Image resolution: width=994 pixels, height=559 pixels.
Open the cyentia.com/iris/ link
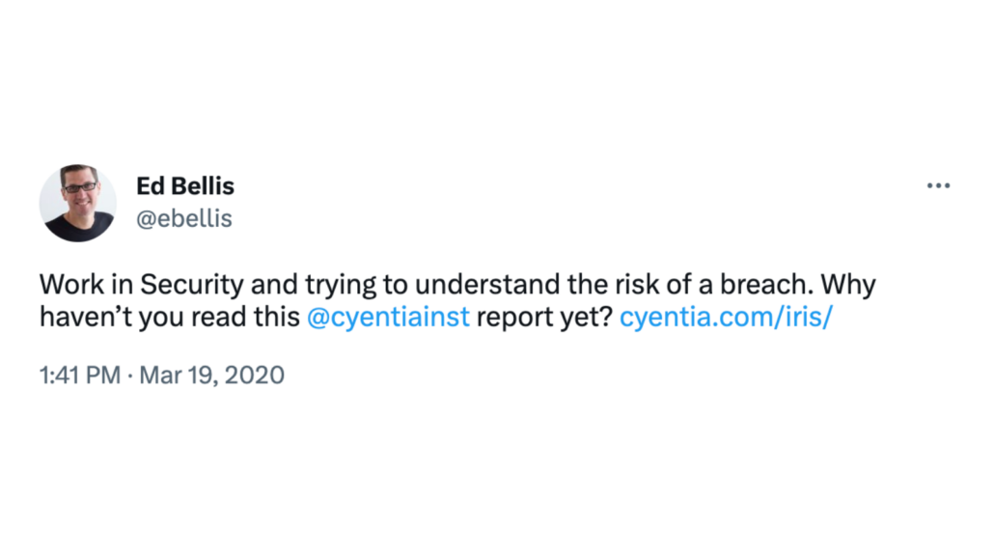click(x=726, y=317)
